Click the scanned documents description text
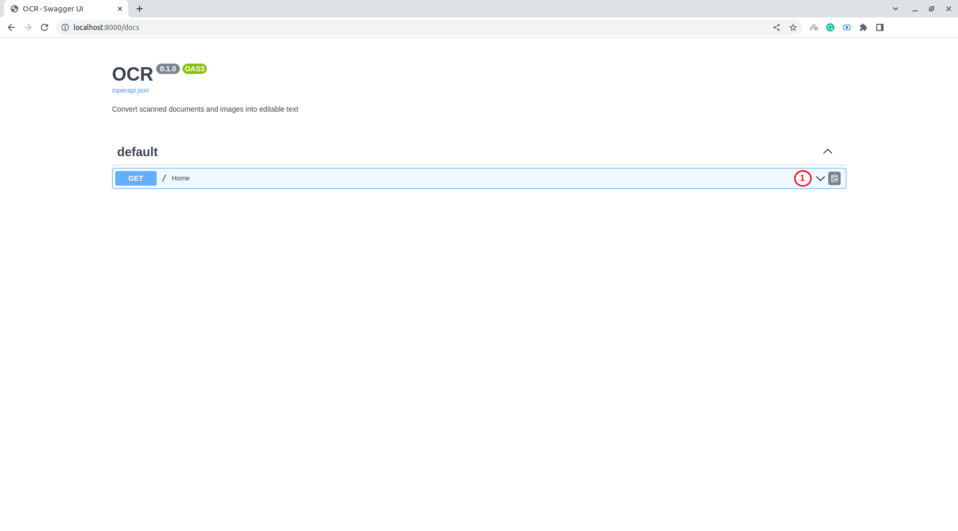 click(205, 109)
